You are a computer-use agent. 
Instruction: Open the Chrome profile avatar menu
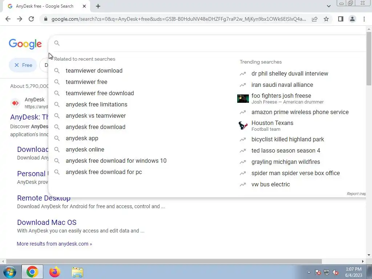coord(352,19)
